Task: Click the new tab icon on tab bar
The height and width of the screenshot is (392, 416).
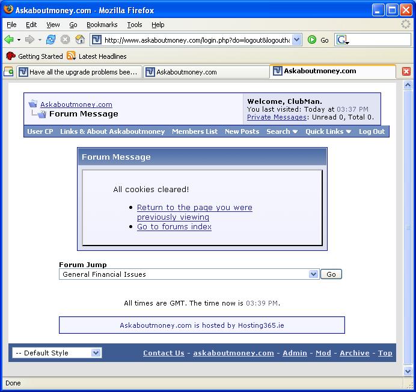Action: coord(8,71)
